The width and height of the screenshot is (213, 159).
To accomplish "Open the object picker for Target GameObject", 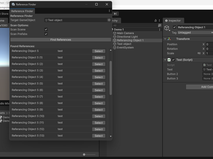I will click(109, 20).
